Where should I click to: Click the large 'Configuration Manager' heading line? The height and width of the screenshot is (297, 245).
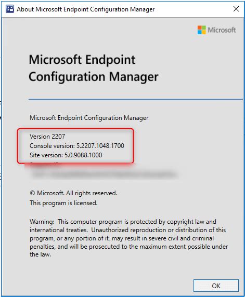click(x=94, y=77)
